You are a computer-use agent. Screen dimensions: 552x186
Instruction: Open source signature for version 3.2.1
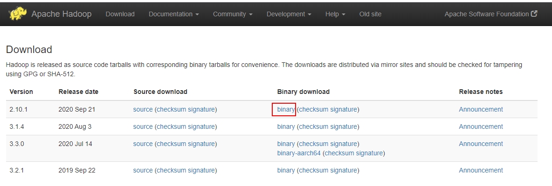(201, 170)
